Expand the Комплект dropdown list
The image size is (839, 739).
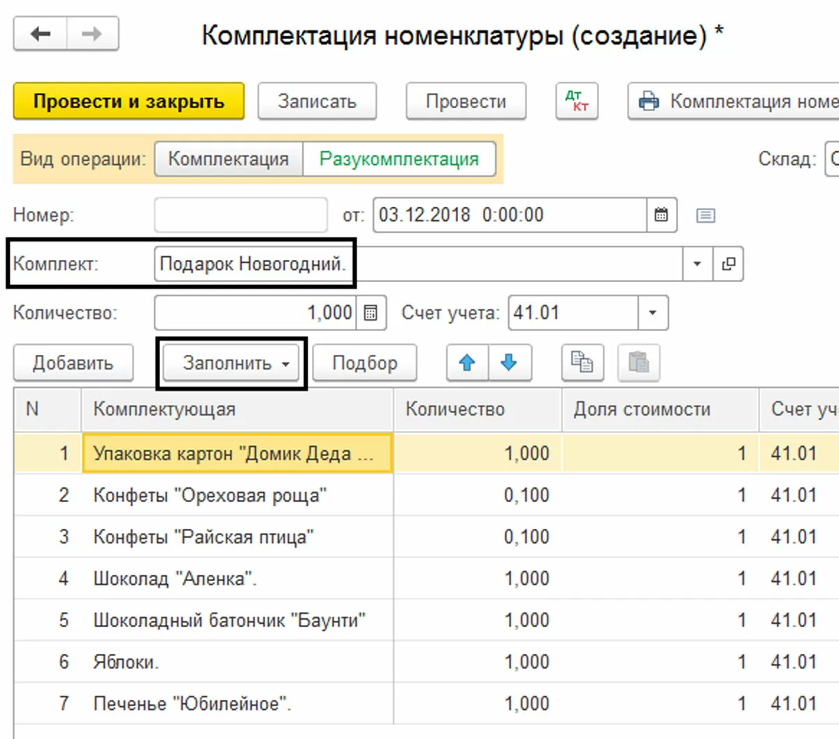pyautogui.click(x=697, y=264)
